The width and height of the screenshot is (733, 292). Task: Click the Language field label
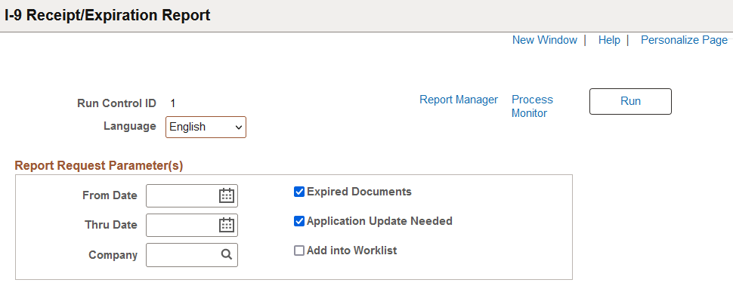[x=130, y=126]
